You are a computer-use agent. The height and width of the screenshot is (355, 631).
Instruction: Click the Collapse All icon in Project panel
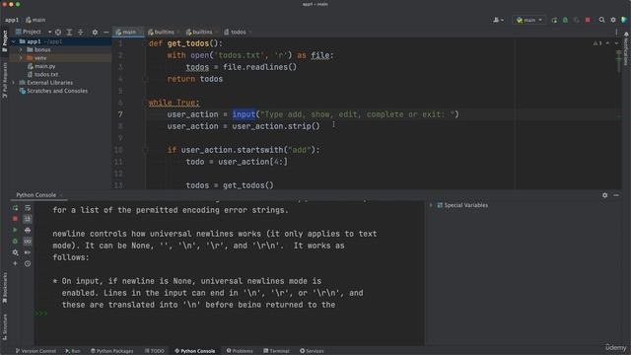click(x=81, y=32)
